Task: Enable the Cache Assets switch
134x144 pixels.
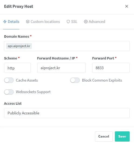Action: tap(9, 80)
